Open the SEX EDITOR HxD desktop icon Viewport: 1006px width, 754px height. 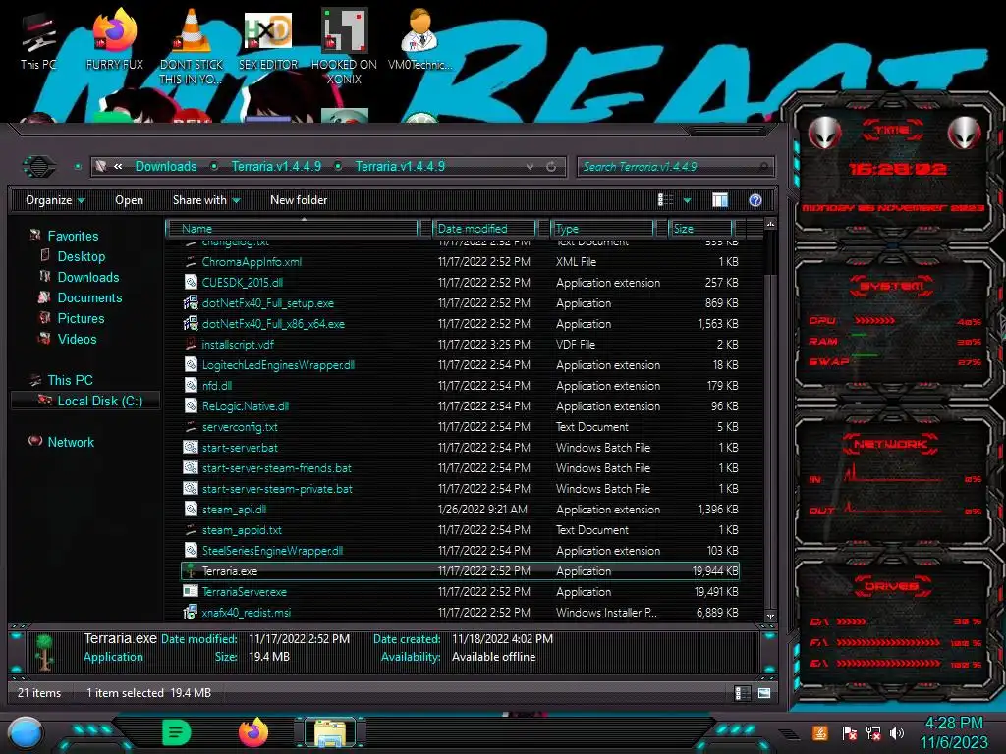(267, 39)
